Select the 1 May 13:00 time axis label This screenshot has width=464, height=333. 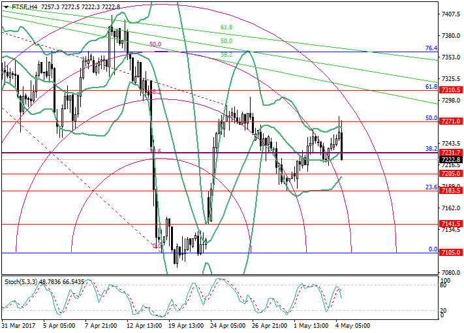tap(311, 326)
